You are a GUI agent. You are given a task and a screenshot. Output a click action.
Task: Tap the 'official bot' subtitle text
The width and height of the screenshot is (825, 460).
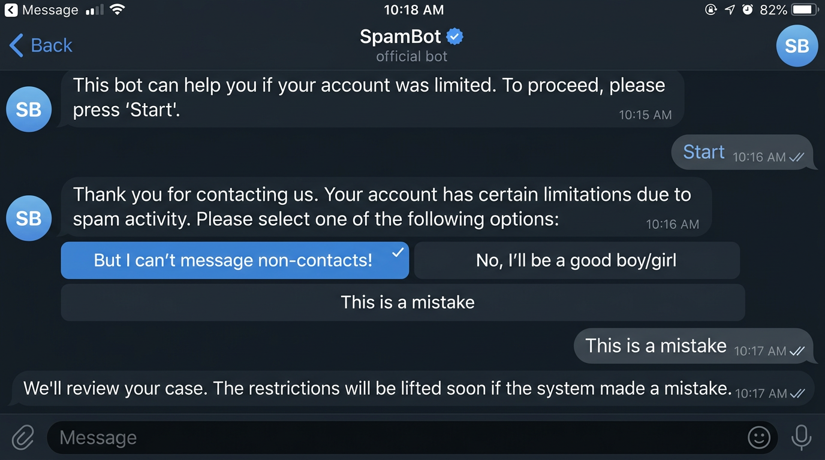411,57
